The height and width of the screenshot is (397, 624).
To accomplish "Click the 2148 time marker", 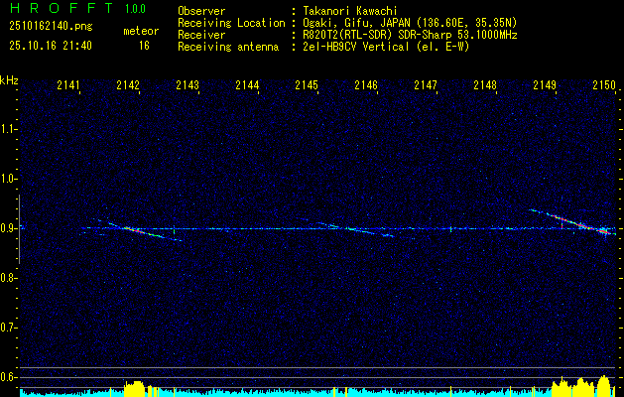I will [x=485, y=86].
